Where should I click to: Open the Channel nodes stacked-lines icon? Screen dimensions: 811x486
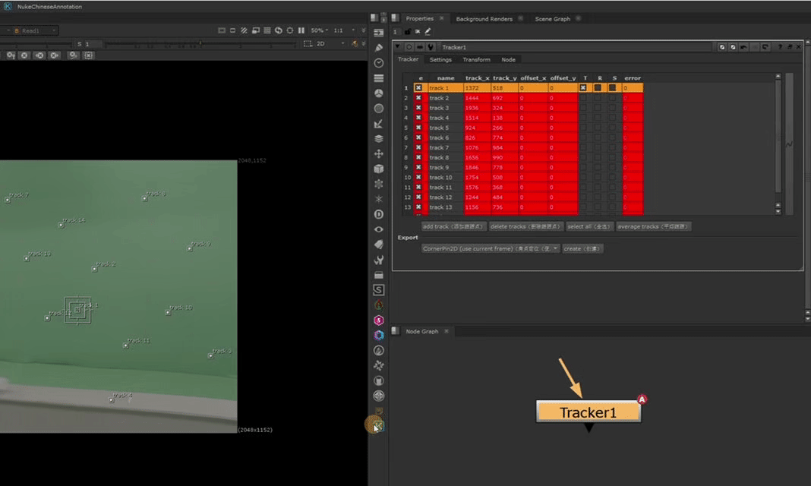pos(379,78)
